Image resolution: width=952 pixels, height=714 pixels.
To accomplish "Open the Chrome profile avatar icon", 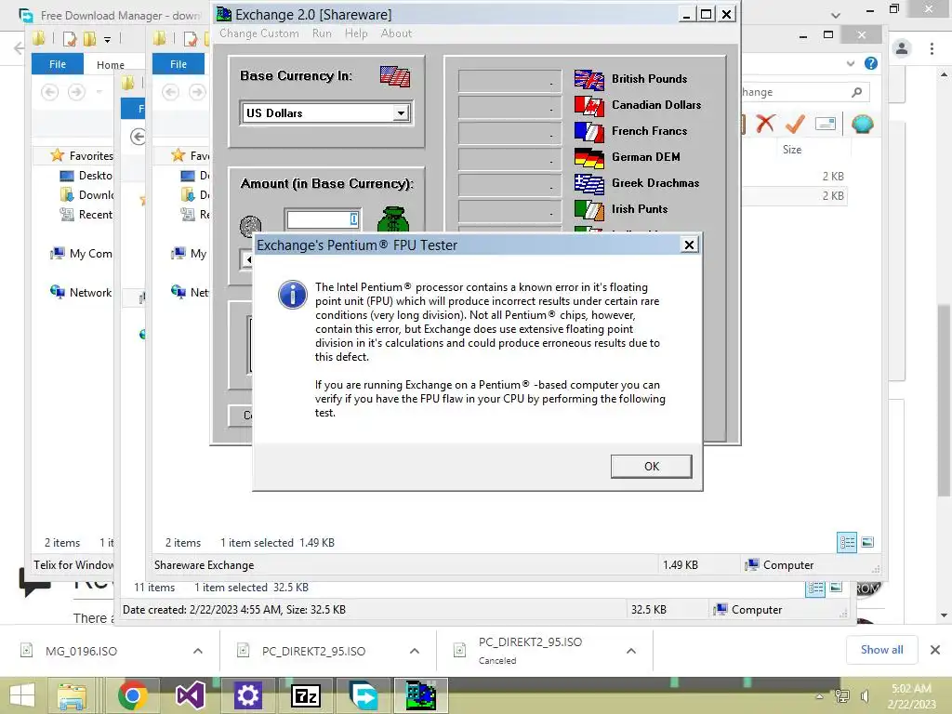I will coord(902,48).
